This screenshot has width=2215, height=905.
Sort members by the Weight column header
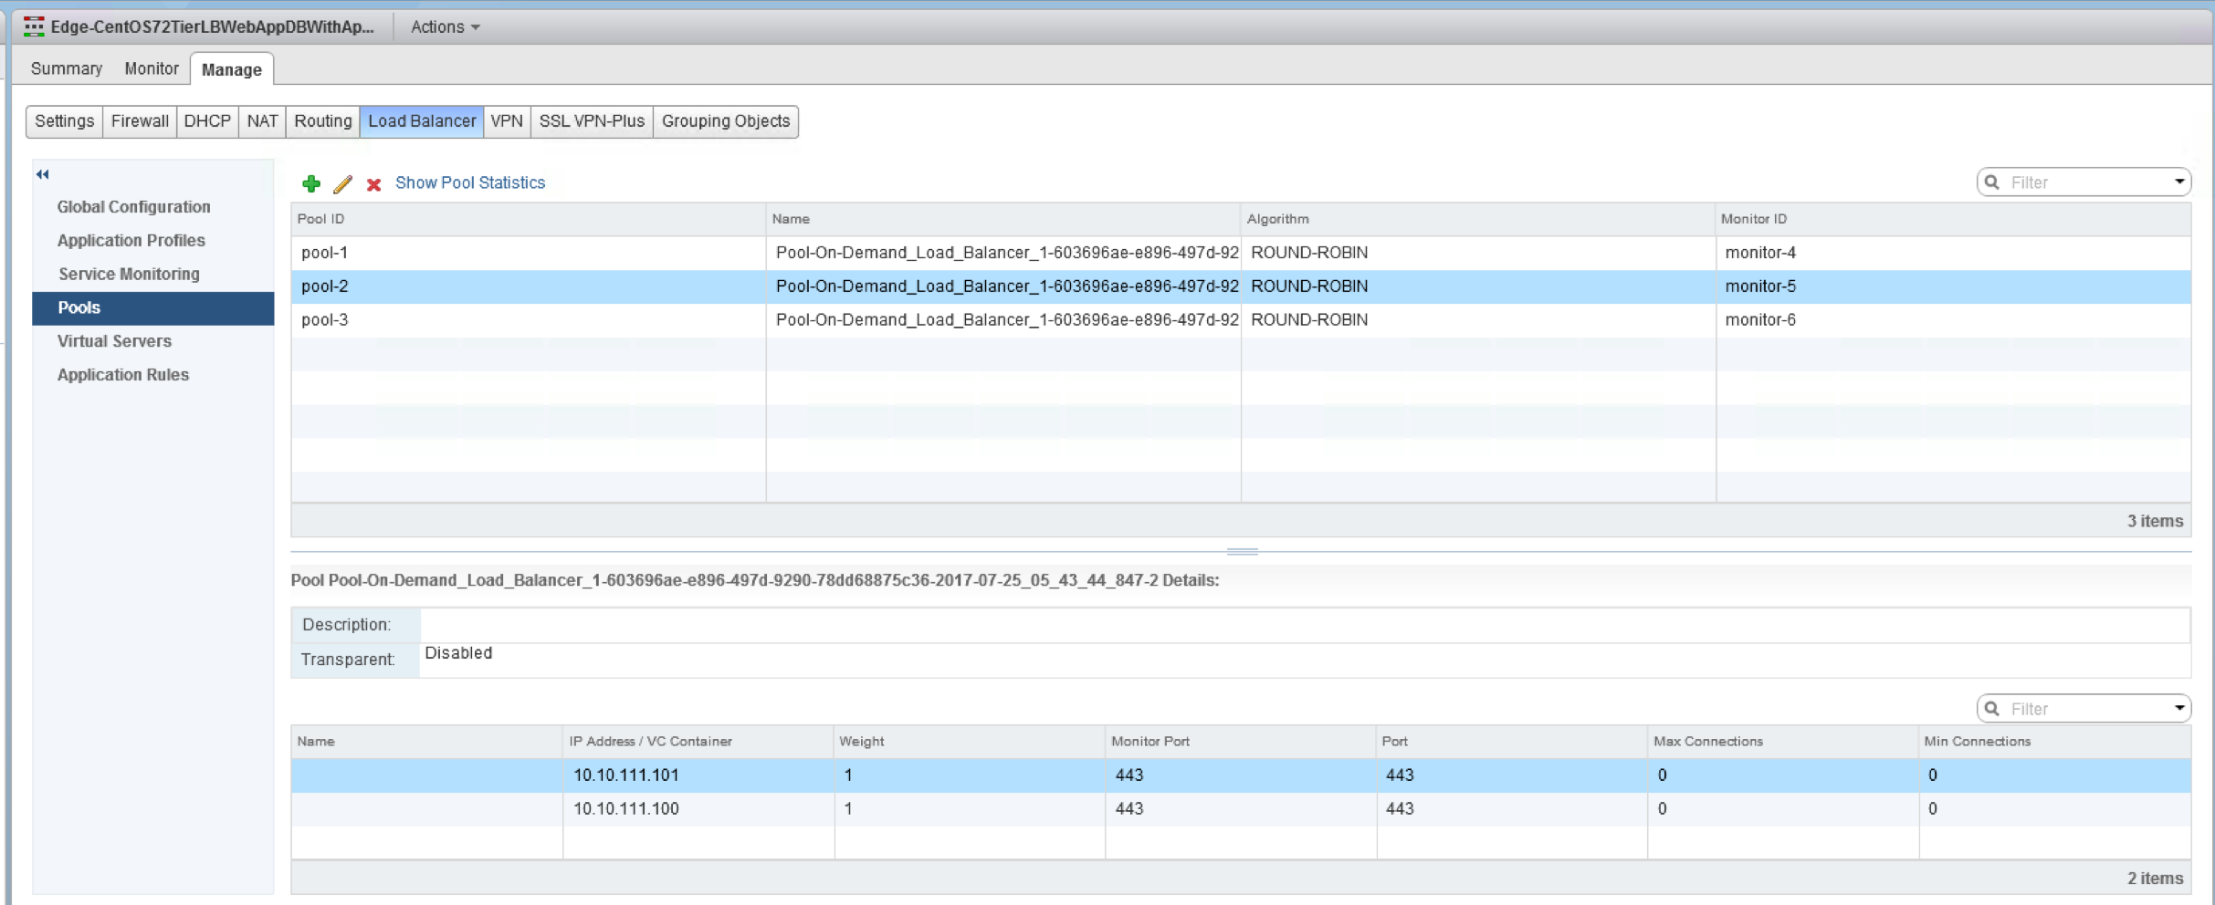(970, 742)
